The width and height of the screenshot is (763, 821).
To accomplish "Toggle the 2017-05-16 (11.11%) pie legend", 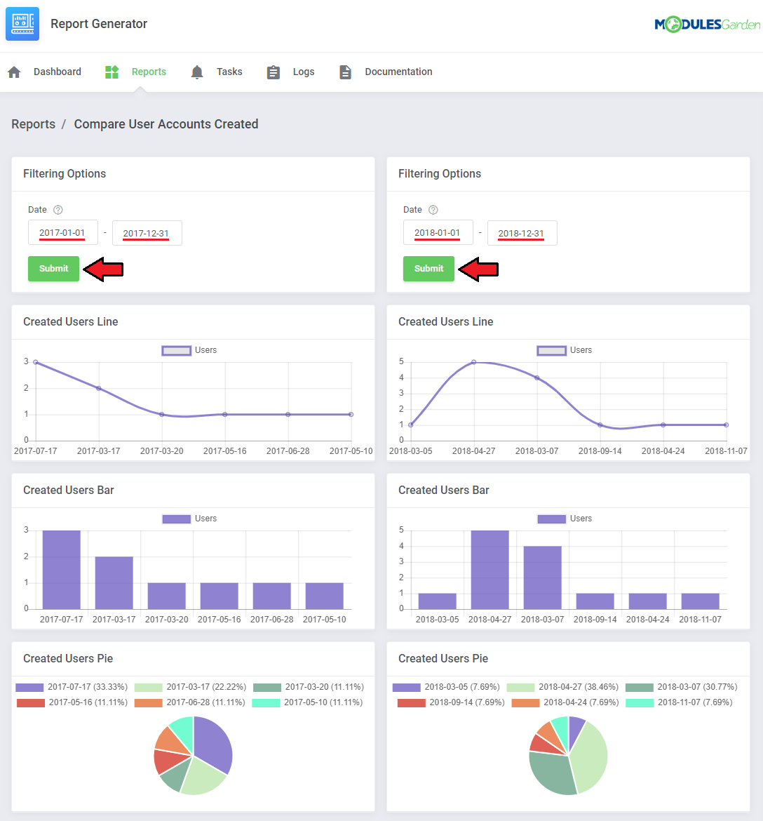I will pyautogui.click(x=72, y=702).
